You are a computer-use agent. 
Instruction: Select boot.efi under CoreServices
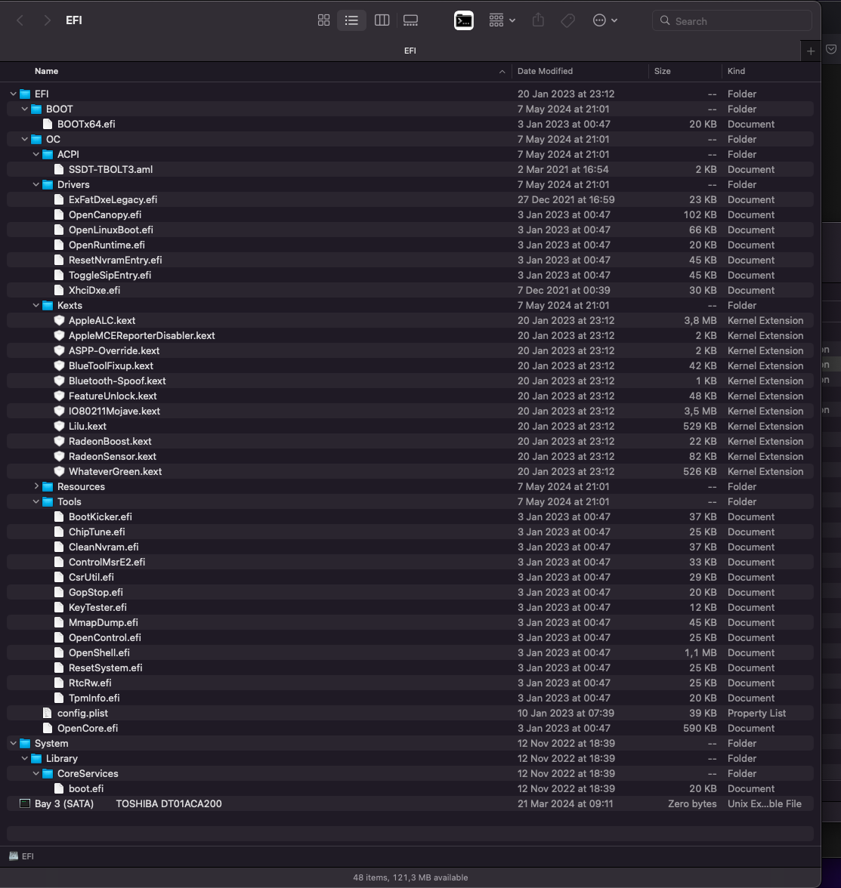86,788
